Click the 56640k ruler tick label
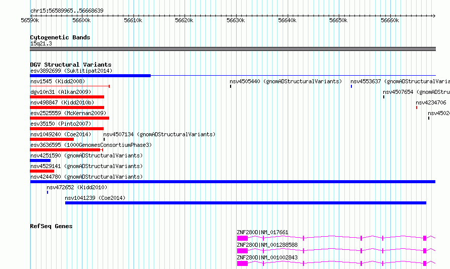 tap(287, 20)
